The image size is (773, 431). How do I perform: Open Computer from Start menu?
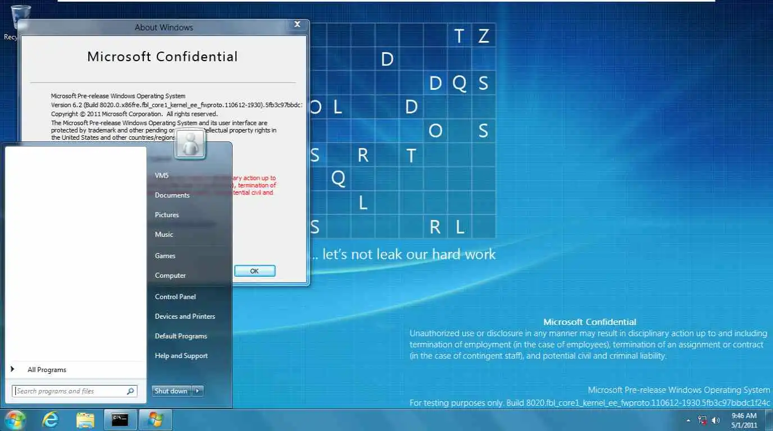click(170, 276)
